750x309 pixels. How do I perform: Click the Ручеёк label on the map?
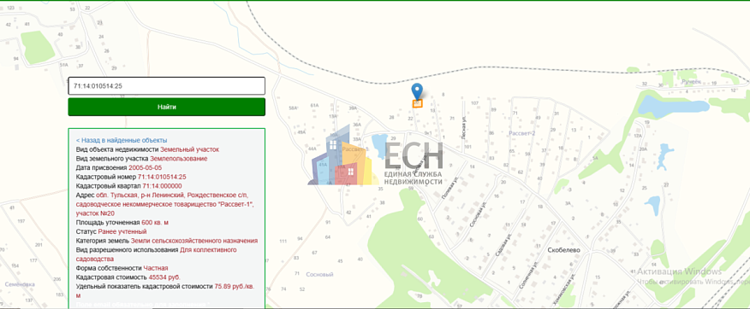[691, 82]
